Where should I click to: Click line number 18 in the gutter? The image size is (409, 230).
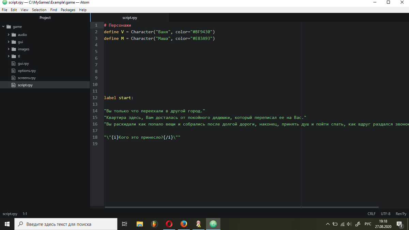(95, 137)
